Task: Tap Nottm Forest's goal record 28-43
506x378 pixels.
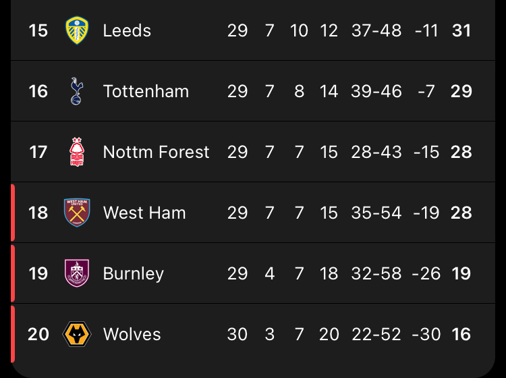Action: click(x=376, y=152)
